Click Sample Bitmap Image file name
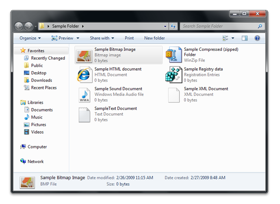This screenshot has width=280, height=204. pos(115,49)
